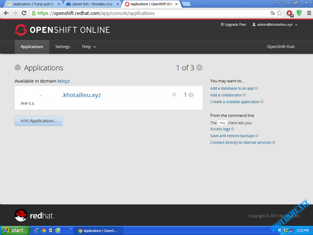This screenshot has width=313, height=235.
Task: Open application URL via external link icon
Action: point(174,95)
